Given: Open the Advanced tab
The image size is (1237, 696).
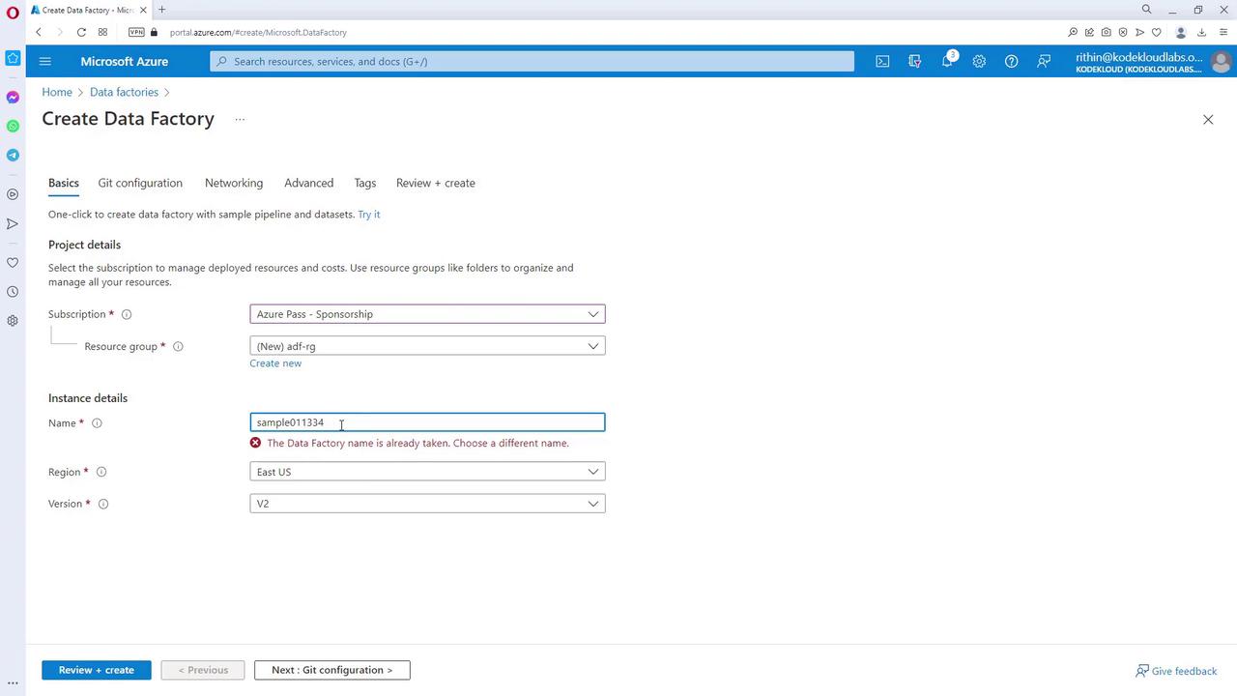Looking at the screenshot, I should pyautogui.click(x=308, y=183).
